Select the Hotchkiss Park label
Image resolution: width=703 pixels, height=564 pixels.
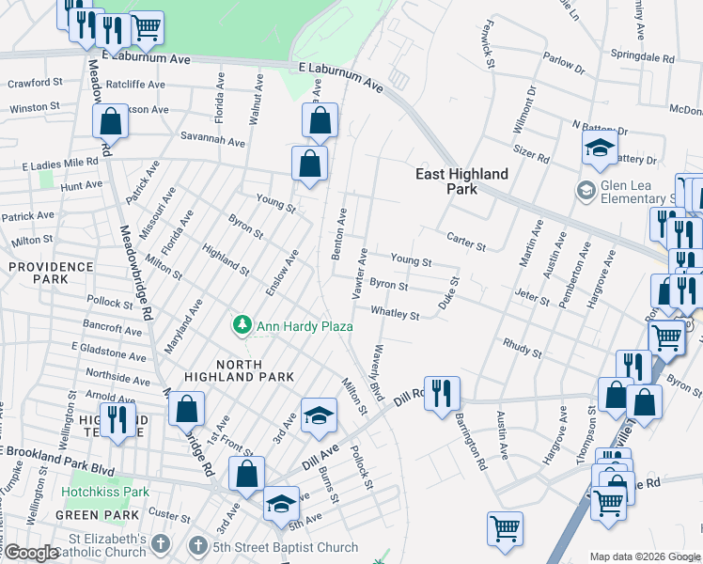pos(105,492)
